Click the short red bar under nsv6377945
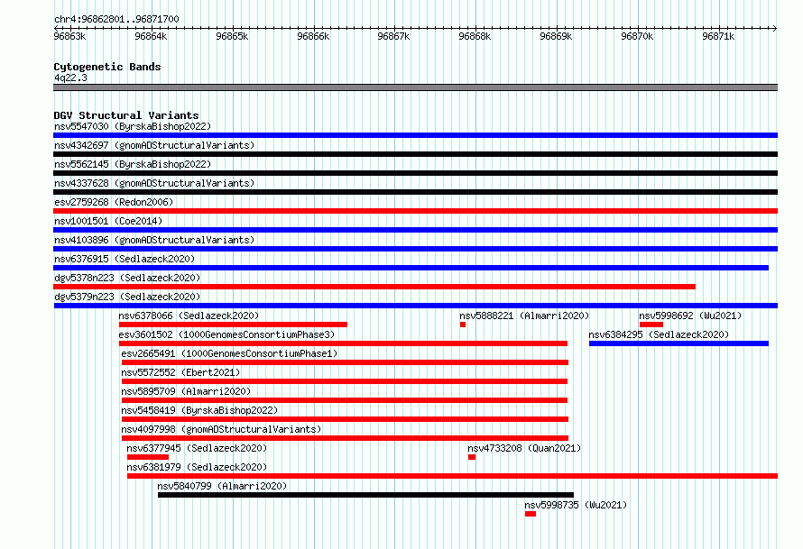Screen dimensions: 803x549 click(148, 457)
